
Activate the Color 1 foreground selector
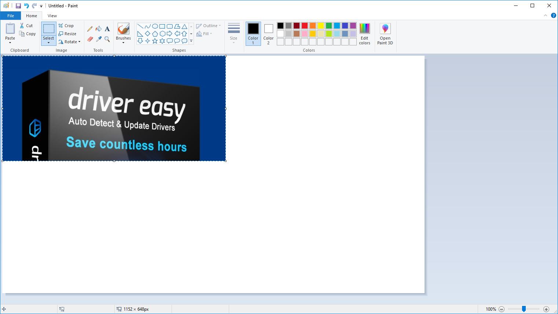253,34
